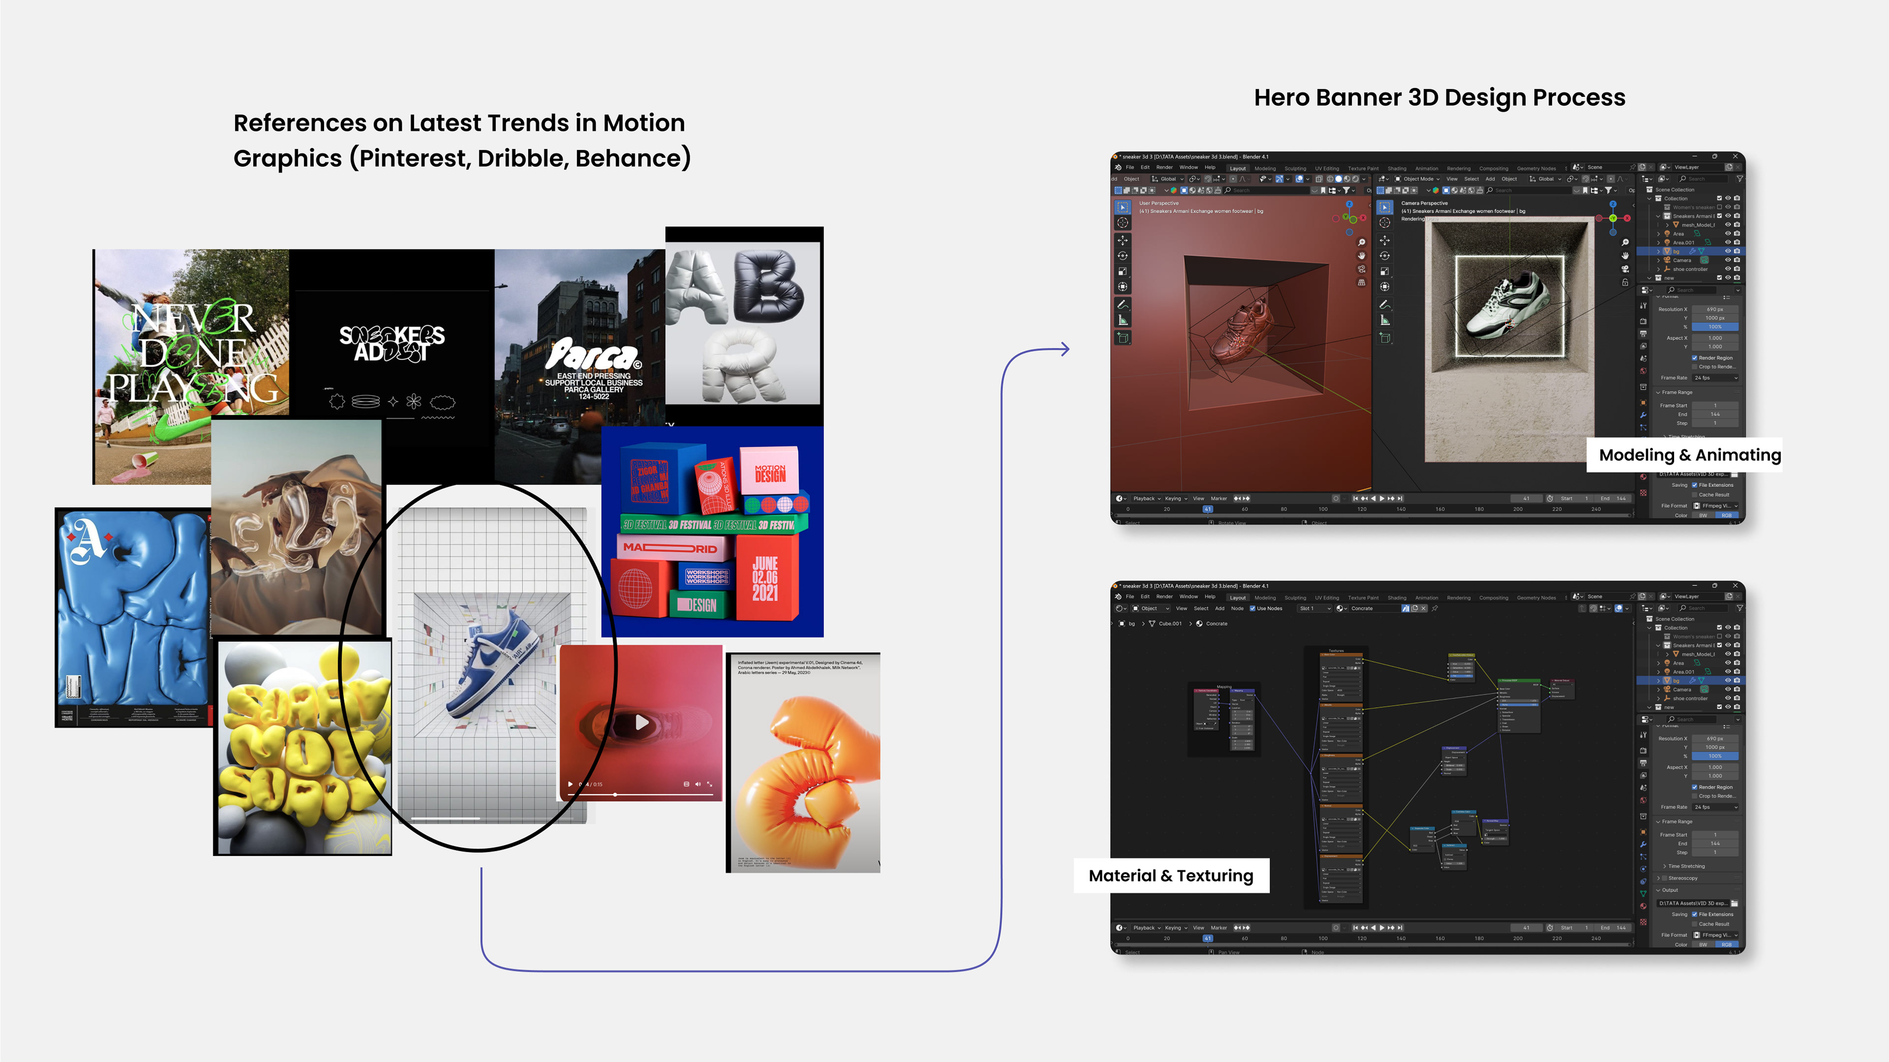This screenshot has height=1062, width=1889.
Task: Select Annotate tool in Camera Perspective viewport
Action: point(1384,304)
